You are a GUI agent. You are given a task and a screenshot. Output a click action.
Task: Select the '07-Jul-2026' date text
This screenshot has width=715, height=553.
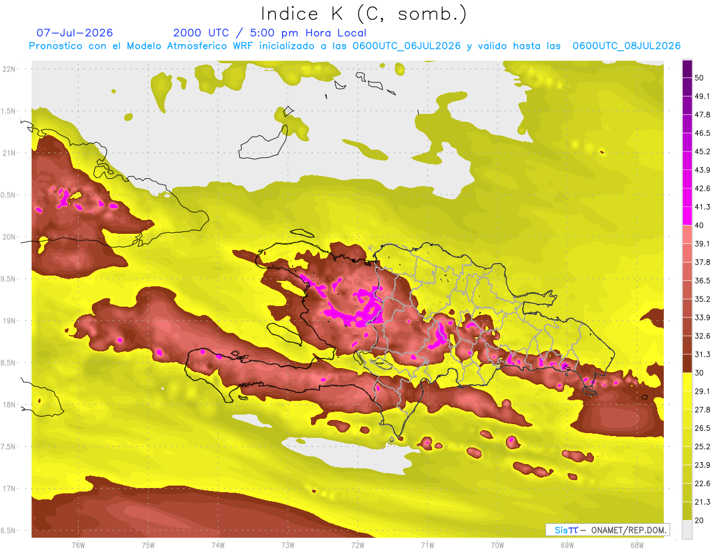pos(75,33)
